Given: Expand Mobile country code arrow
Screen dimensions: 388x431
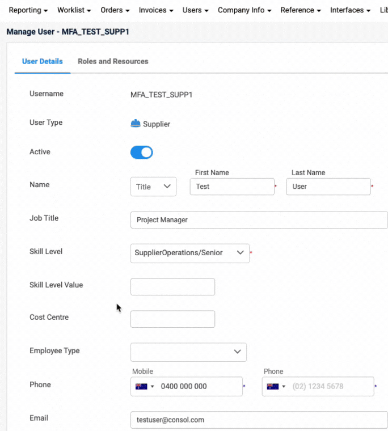Looking at the screenshot, I should pos(153,386).
